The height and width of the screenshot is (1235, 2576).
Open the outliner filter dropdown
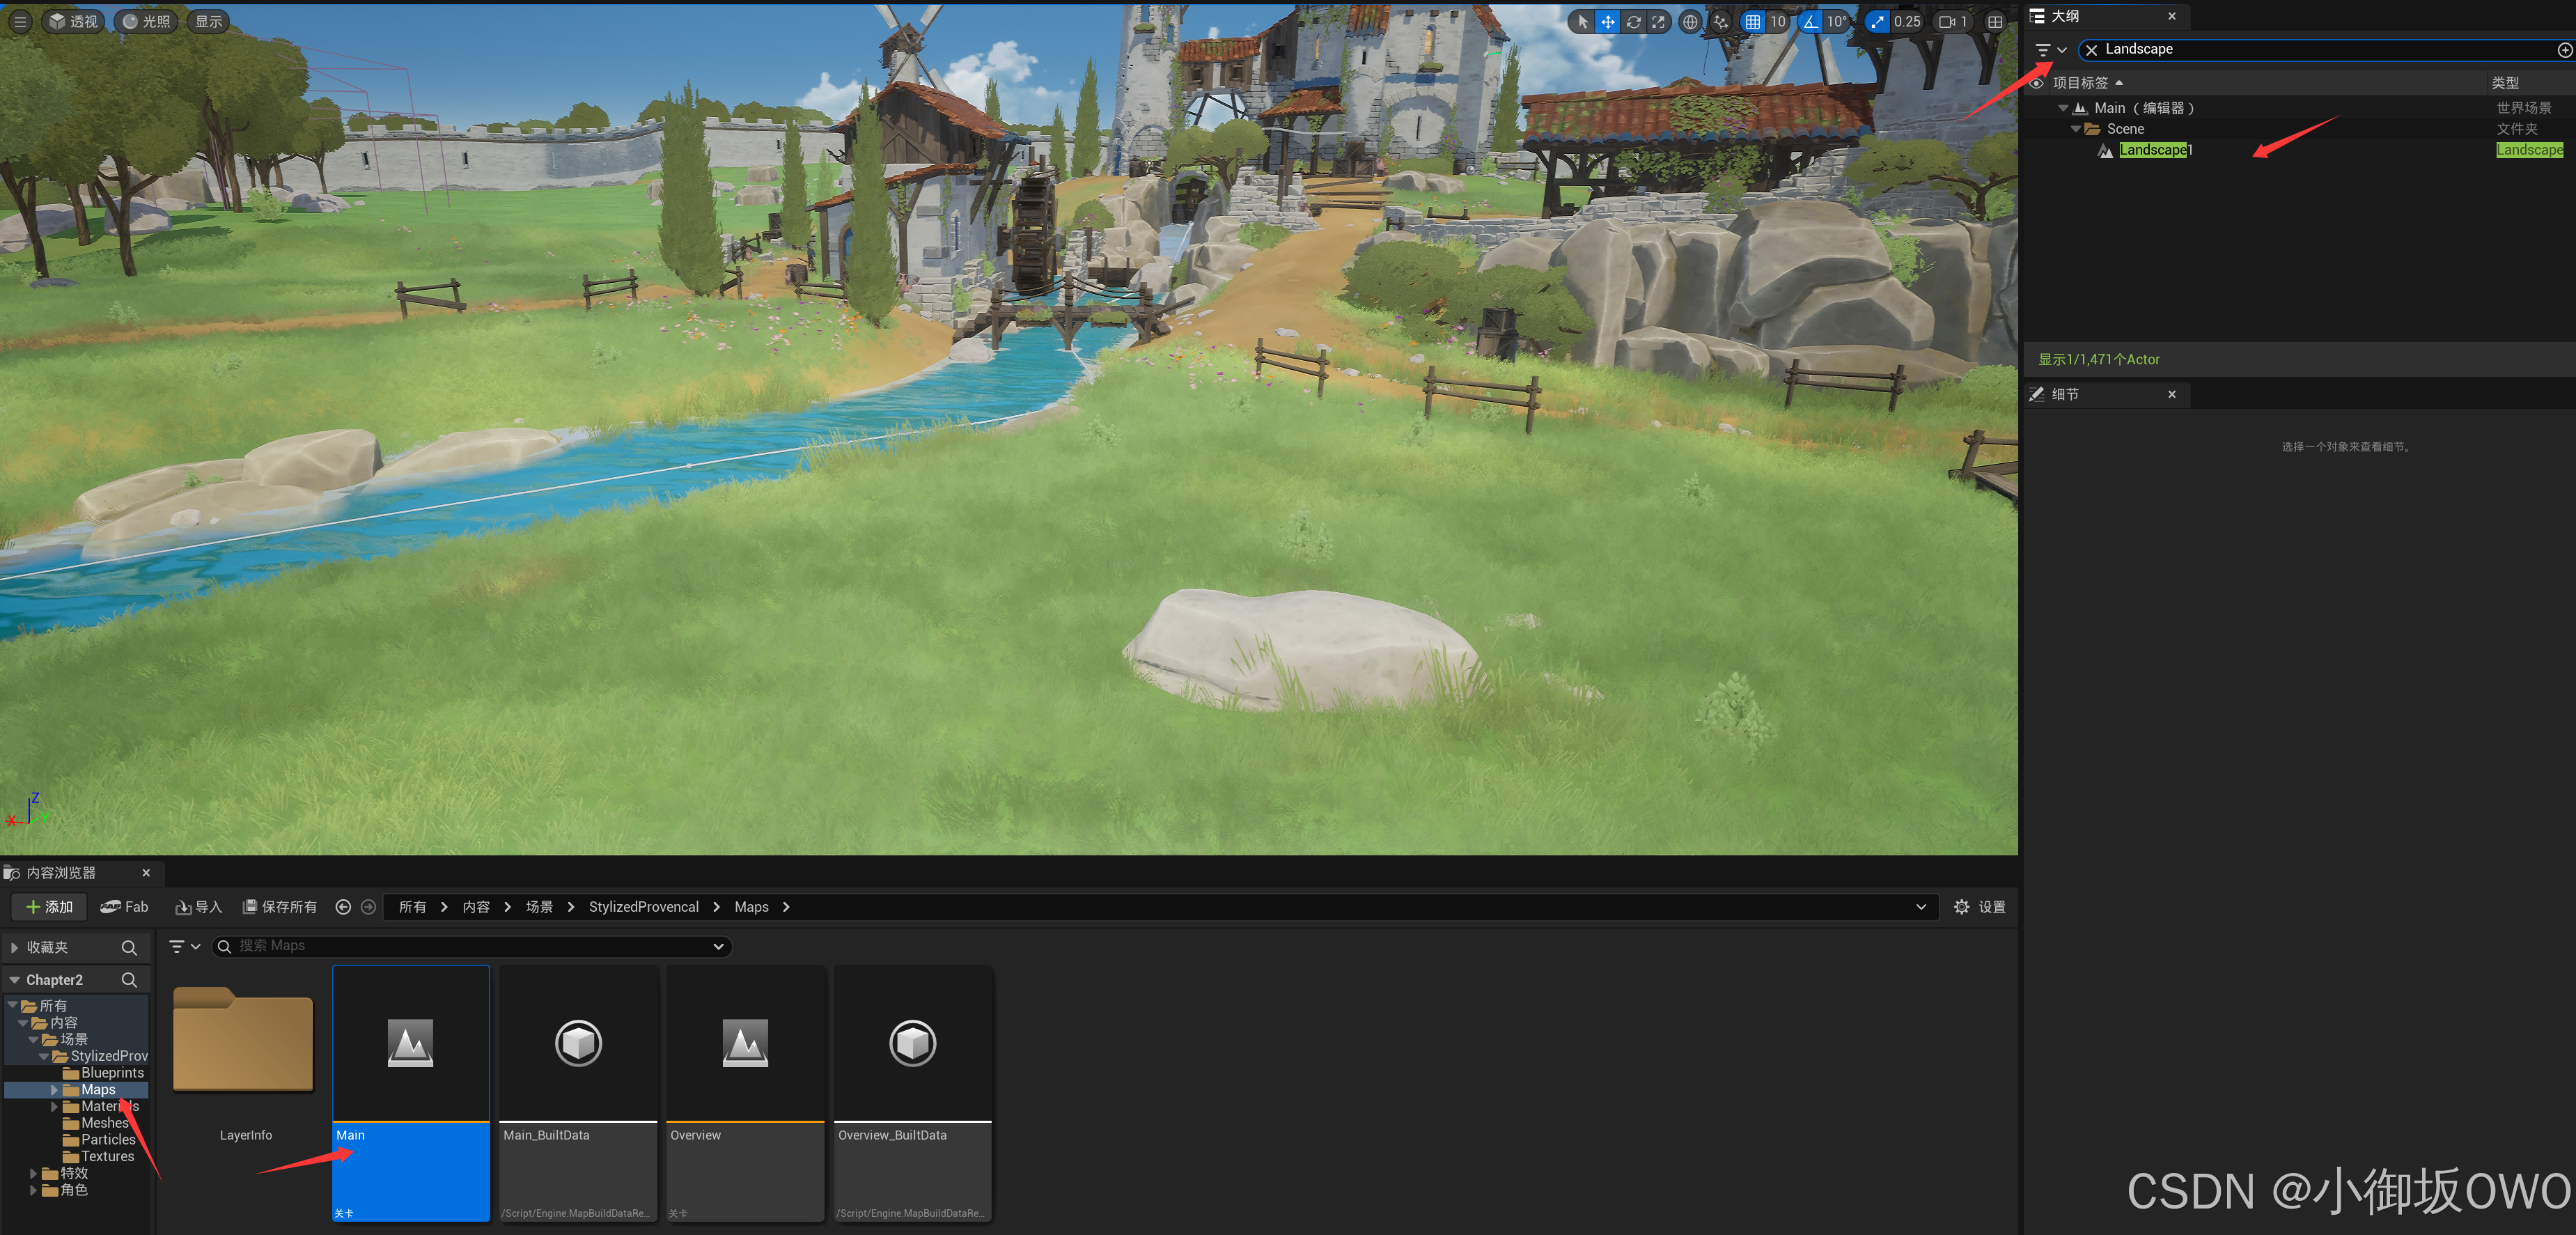(x=2050, y=49)
